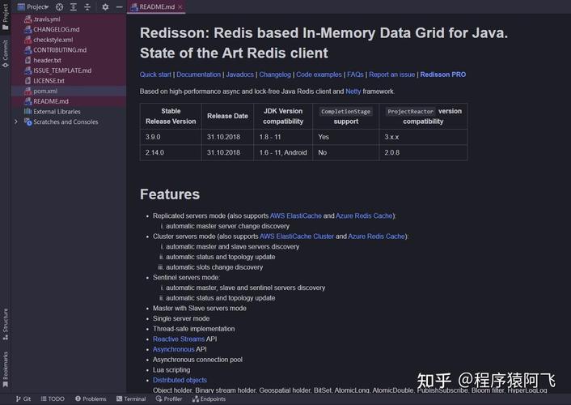
Task: Open Azure Redis Cache link in Cluster servers line
Action: [377, 236]
